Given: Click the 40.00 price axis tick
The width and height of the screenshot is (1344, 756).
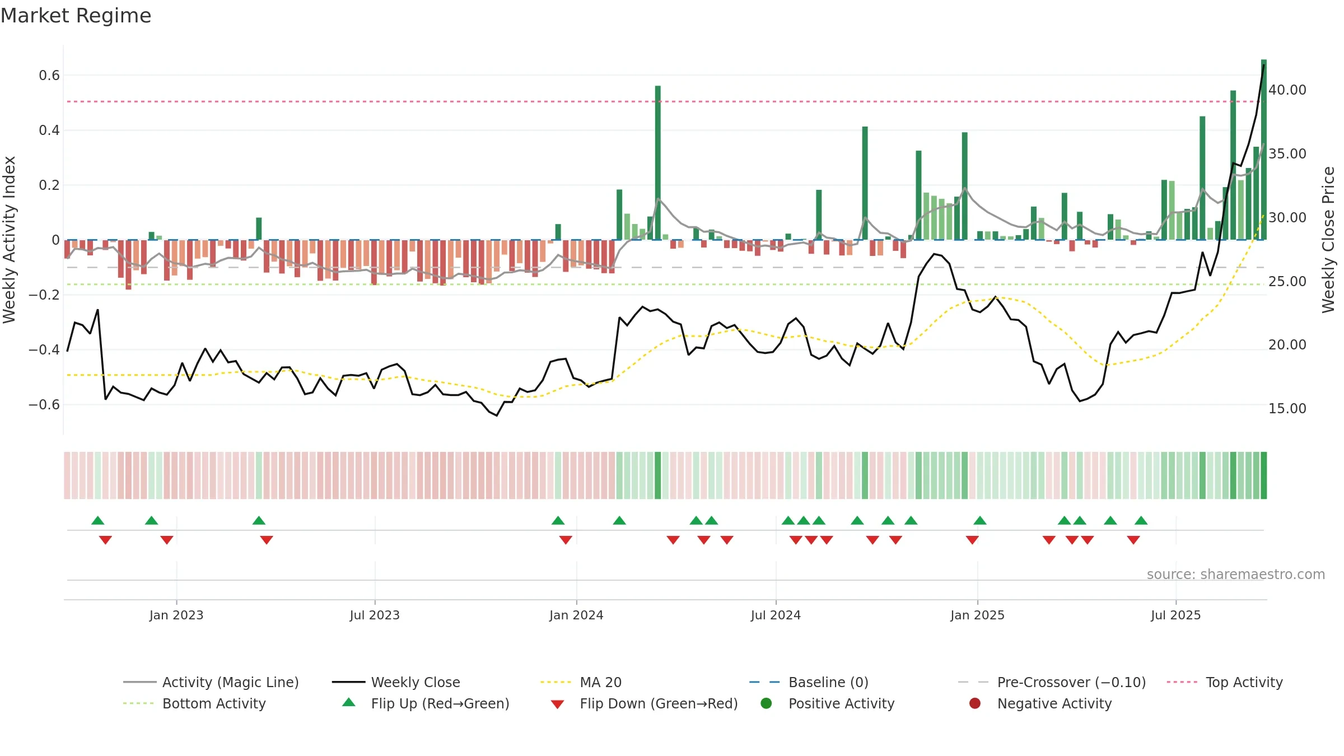Looking at the screenshot, I should 1287,90.
